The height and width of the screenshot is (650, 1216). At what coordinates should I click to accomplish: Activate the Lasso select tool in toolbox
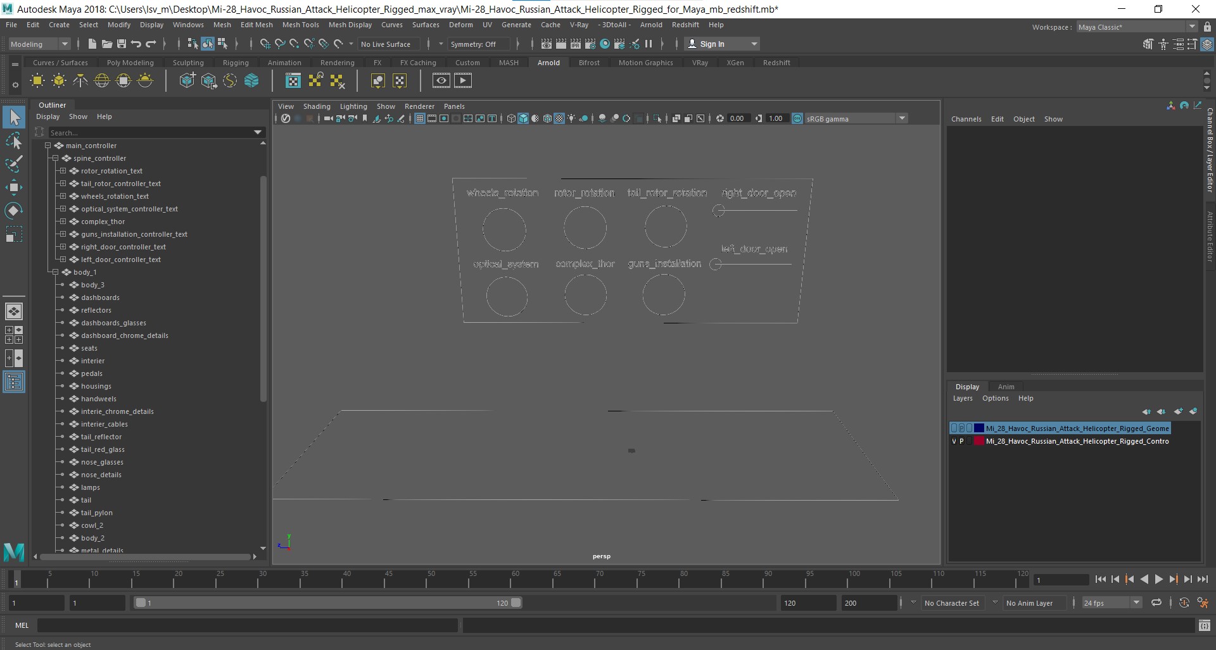pyautogui.click(x=14, y=141)
